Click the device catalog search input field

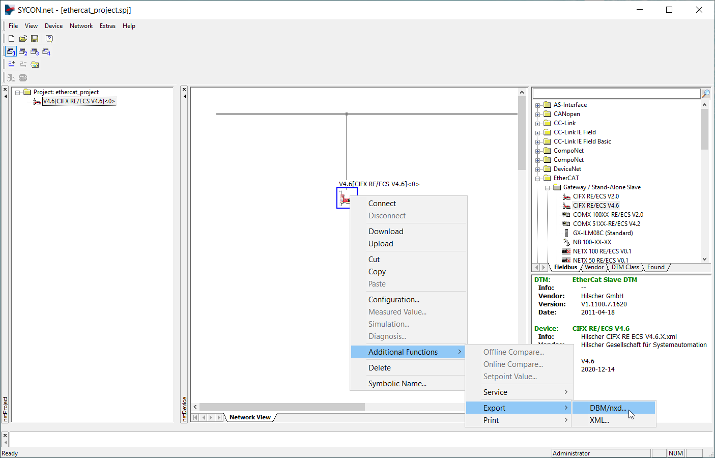coord(616,94)
